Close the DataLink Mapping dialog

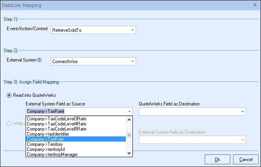click(x=255, y=5)
